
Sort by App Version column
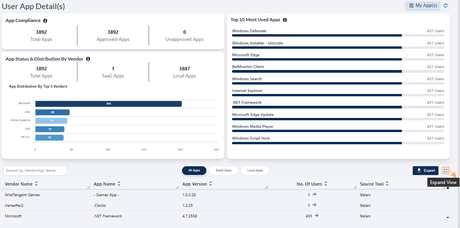[x=210, y=184]
